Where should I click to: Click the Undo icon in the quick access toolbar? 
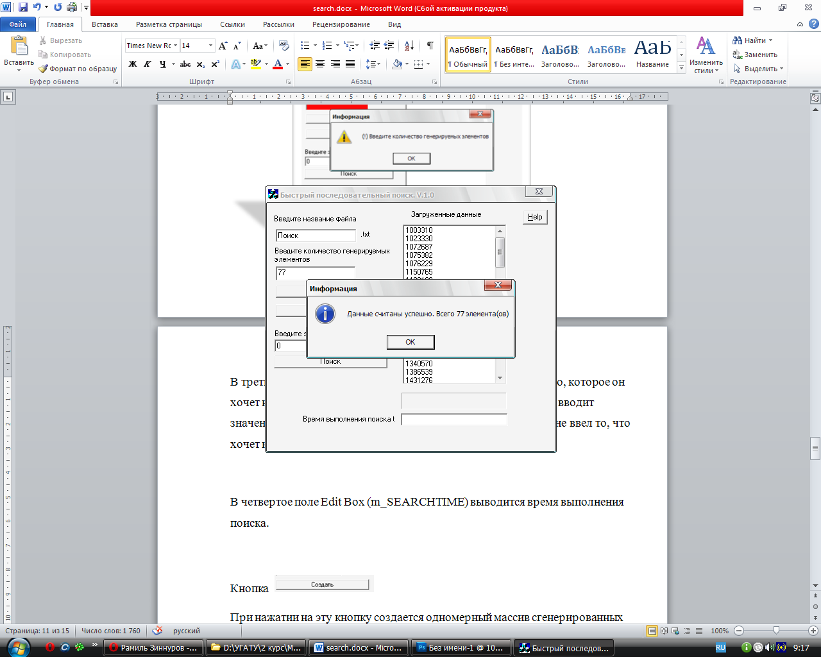pos(37,8)
